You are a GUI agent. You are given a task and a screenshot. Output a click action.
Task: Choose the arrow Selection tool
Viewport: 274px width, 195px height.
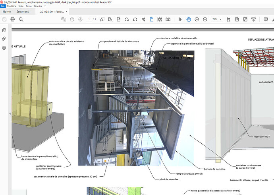coord(180,19)
